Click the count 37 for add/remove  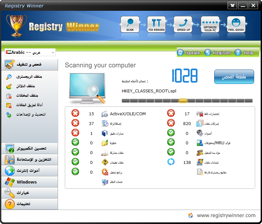(91, 123)
